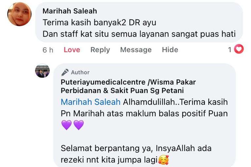
Task: Click the Author label text
Action: [x=80, y=72]
